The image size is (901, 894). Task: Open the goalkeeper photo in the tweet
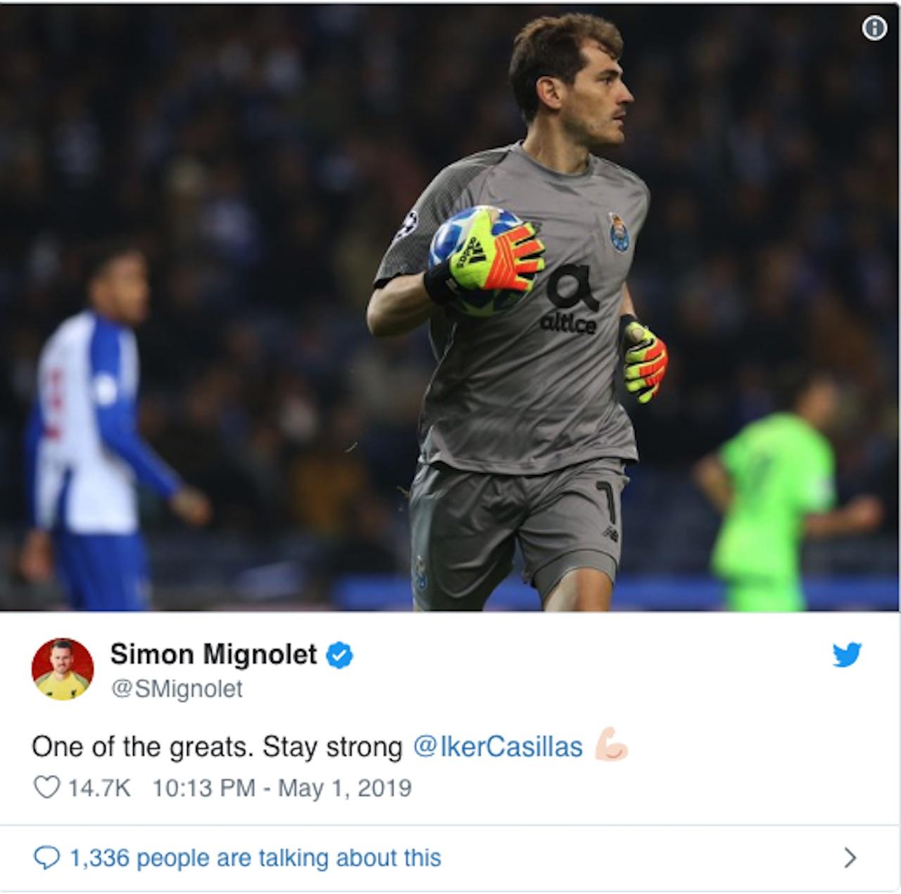coord(450,306)
